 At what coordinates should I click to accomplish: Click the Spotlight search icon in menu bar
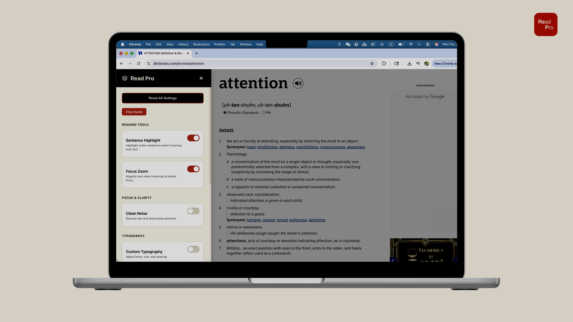click(419, 44)
